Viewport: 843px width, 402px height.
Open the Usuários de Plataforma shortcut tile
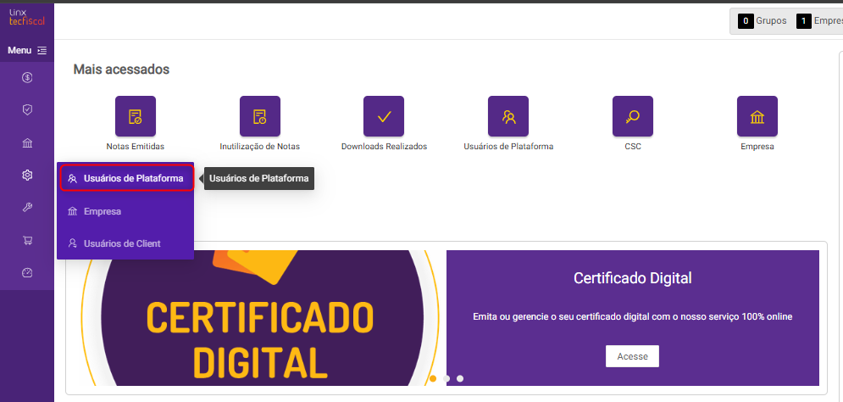pyautogui.click(x=508, y=116)
